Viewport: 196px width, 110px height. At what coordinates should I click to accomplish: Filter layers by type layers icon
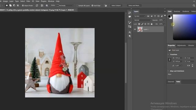click(x=155, y=16)
